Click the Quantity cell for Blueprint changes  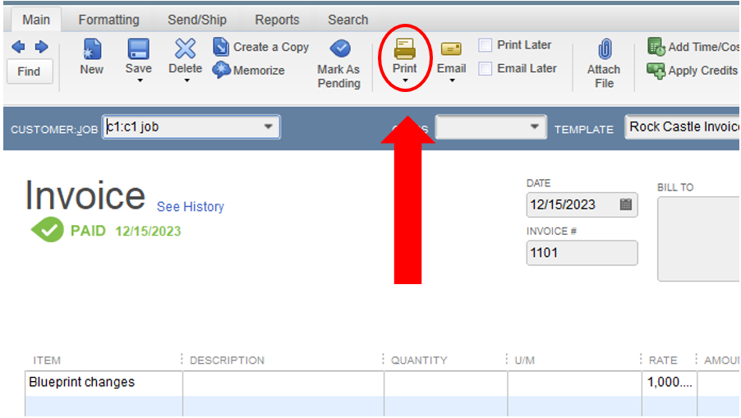tap(445, 382)
